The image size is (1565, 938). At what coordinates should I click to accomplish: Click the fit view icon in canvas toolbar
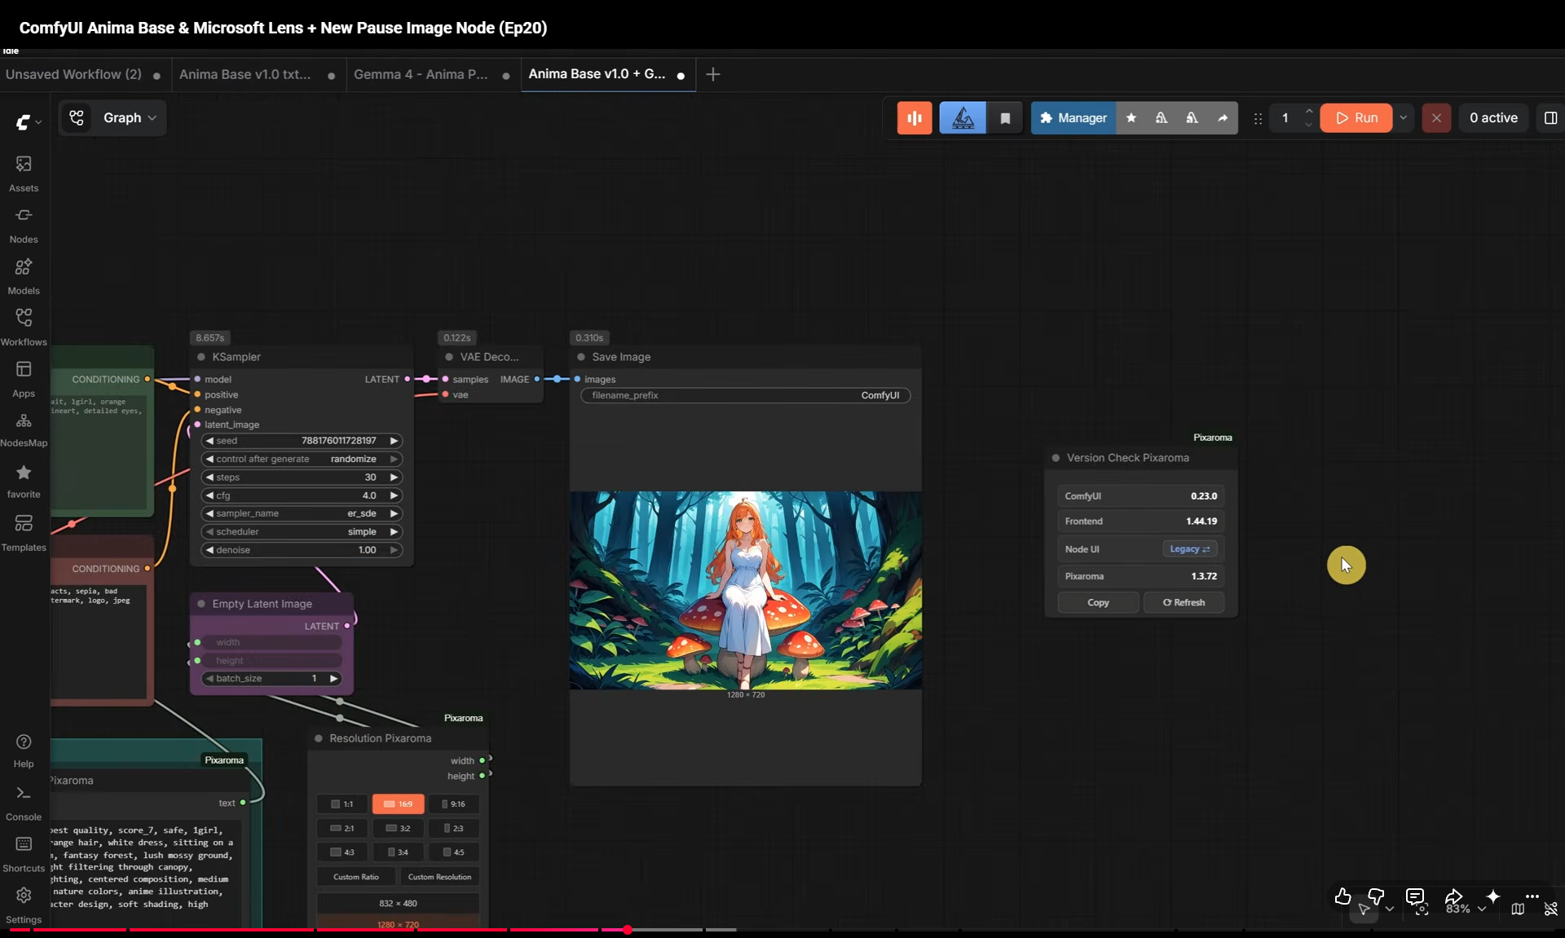point(1422,909)
